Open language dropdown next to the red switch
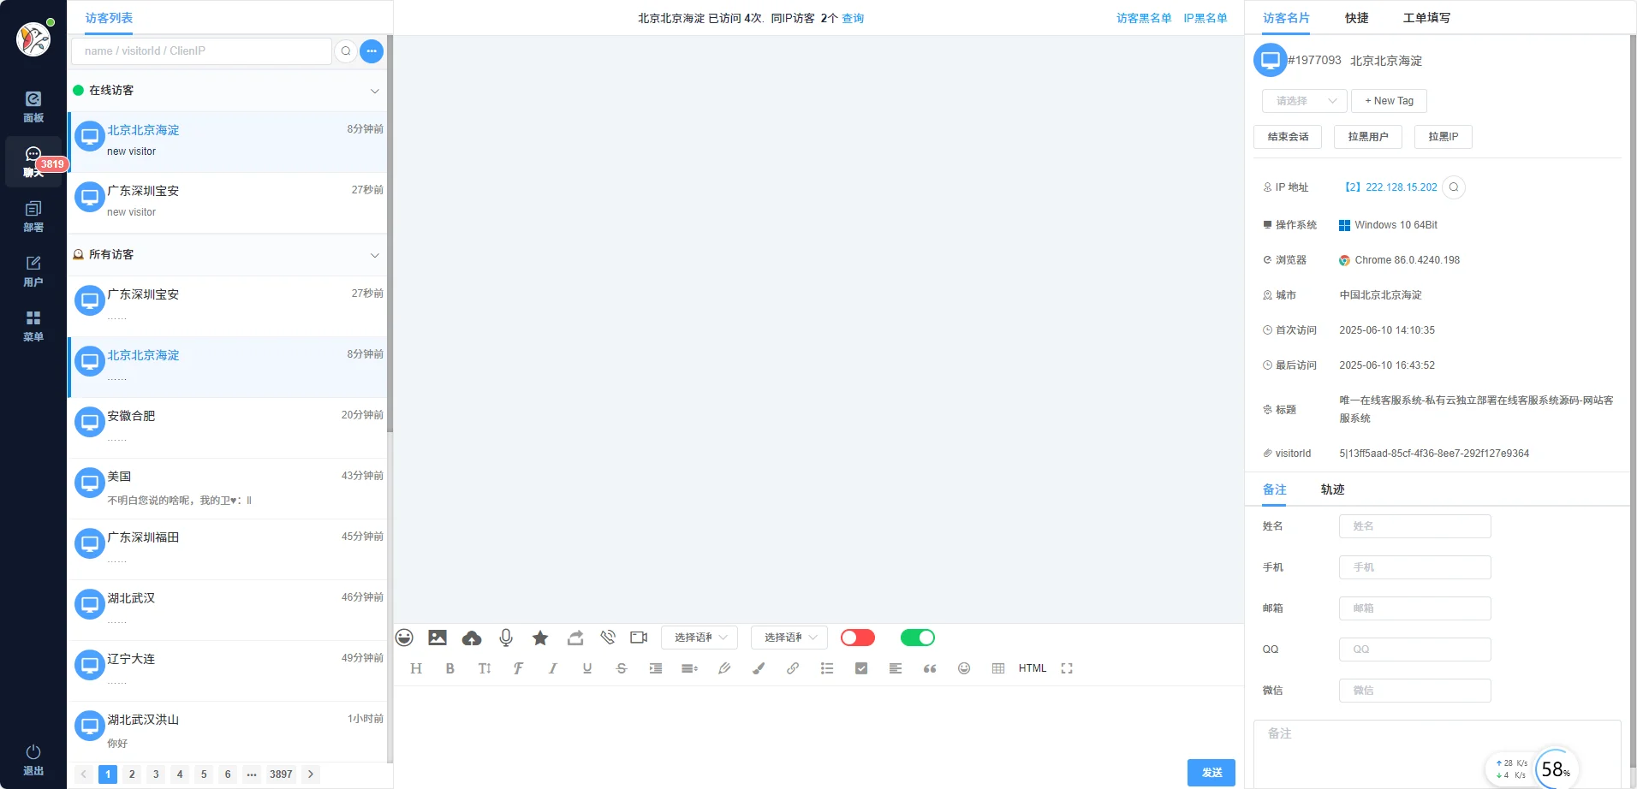 click(x=789, y=638)
